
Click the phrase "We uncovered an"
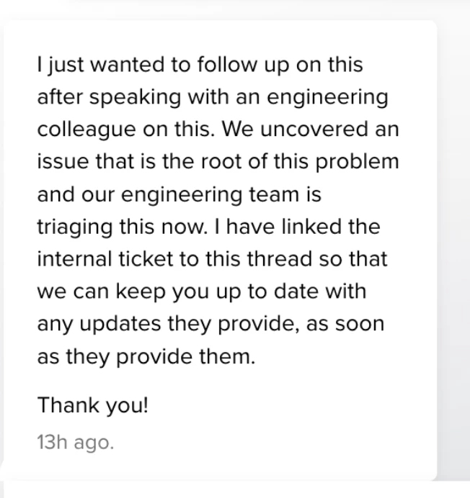tap(310, 130)
